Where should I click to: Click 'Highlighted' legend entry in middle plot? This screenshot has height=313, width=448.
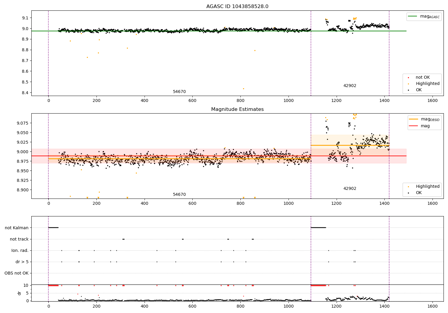pos(424,187)
